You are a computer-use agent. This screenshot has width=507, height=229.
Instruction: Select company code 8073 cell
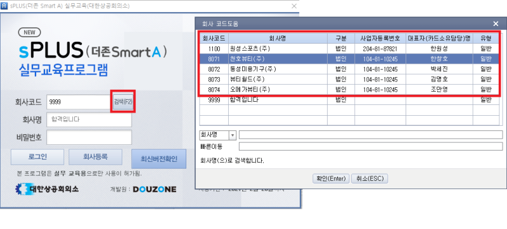(x=214, y=79)
